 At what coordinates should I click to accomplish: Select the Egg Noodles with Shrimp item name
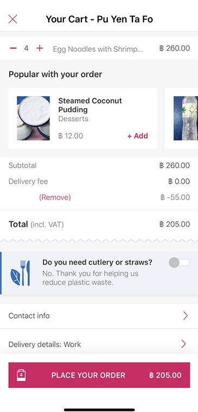coord(98,49)
